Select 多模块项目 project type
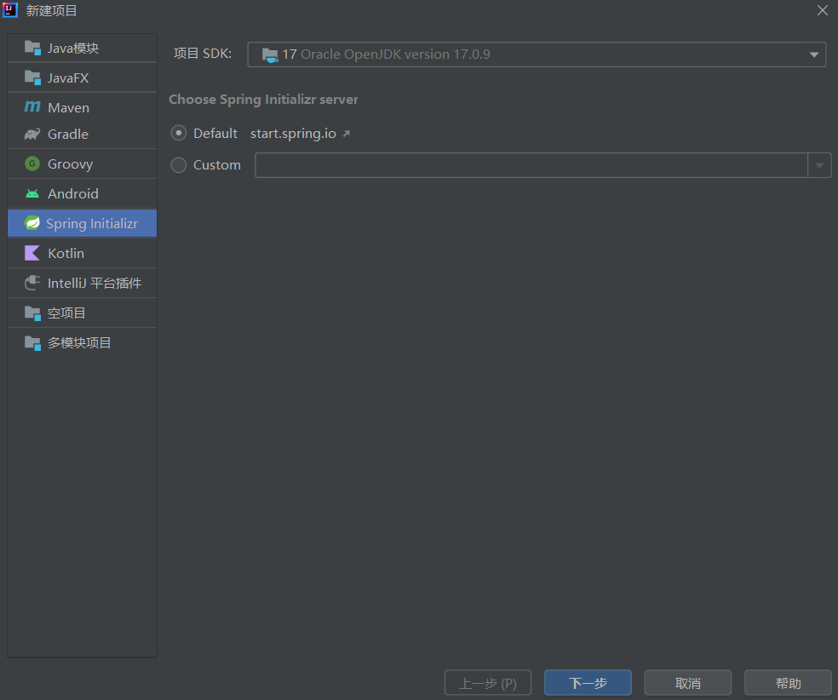Viewport: 838px width, 700px height. click(83, 343)
